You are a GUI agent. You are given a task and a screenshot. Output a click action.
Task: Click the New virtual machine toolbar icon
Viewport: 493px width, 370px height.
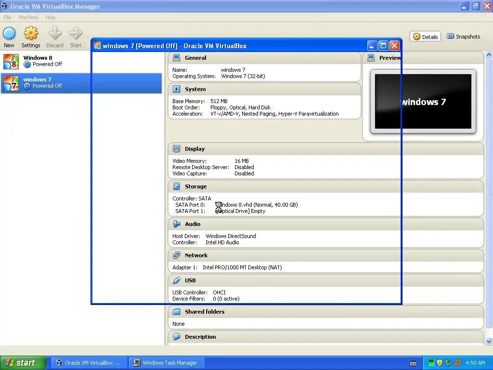(x=9, y=33)
